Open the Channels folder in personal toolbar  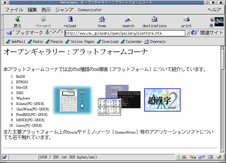click(155, 41)
